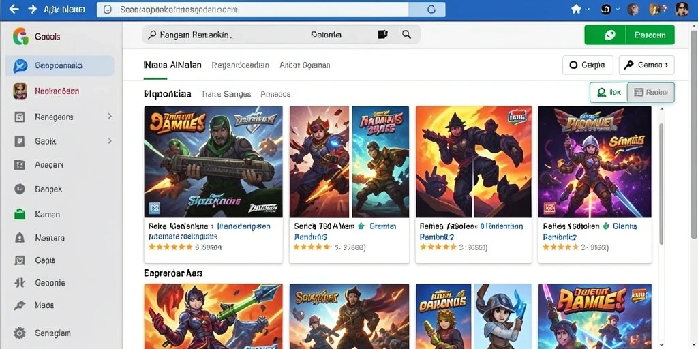Viewport: 698px width, 349px height.
Task: Select the Blqnoraiaa sub-tab
Action: (168, 94)
